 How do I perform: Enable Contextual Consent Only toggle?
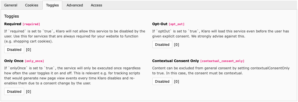point(162,81)
